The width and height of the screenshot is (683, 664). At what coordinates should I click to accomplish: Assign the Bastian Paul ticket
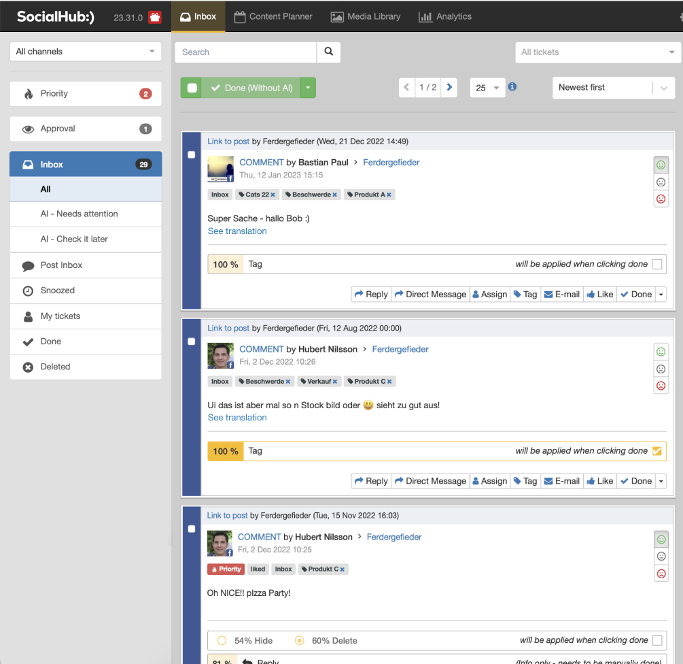click(x=489, y=295)
